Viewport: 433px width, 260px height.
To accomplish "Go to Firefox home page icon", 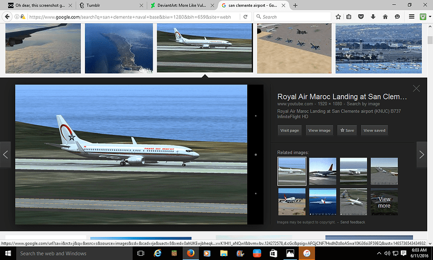I will point(385,17).
